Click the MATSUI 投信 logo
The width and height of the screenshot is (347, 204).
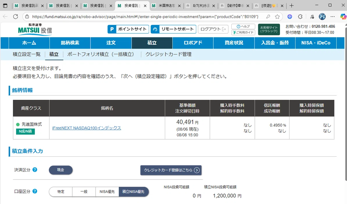[x=35, y=29]
